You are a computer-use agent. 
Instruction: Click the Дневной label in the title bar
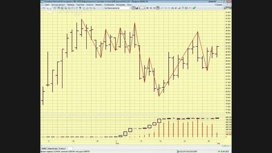[212, 2]
